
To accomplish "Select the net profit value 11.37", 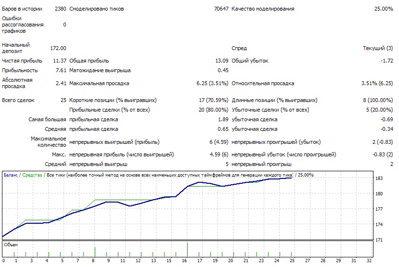I will (x=60, y=61).
